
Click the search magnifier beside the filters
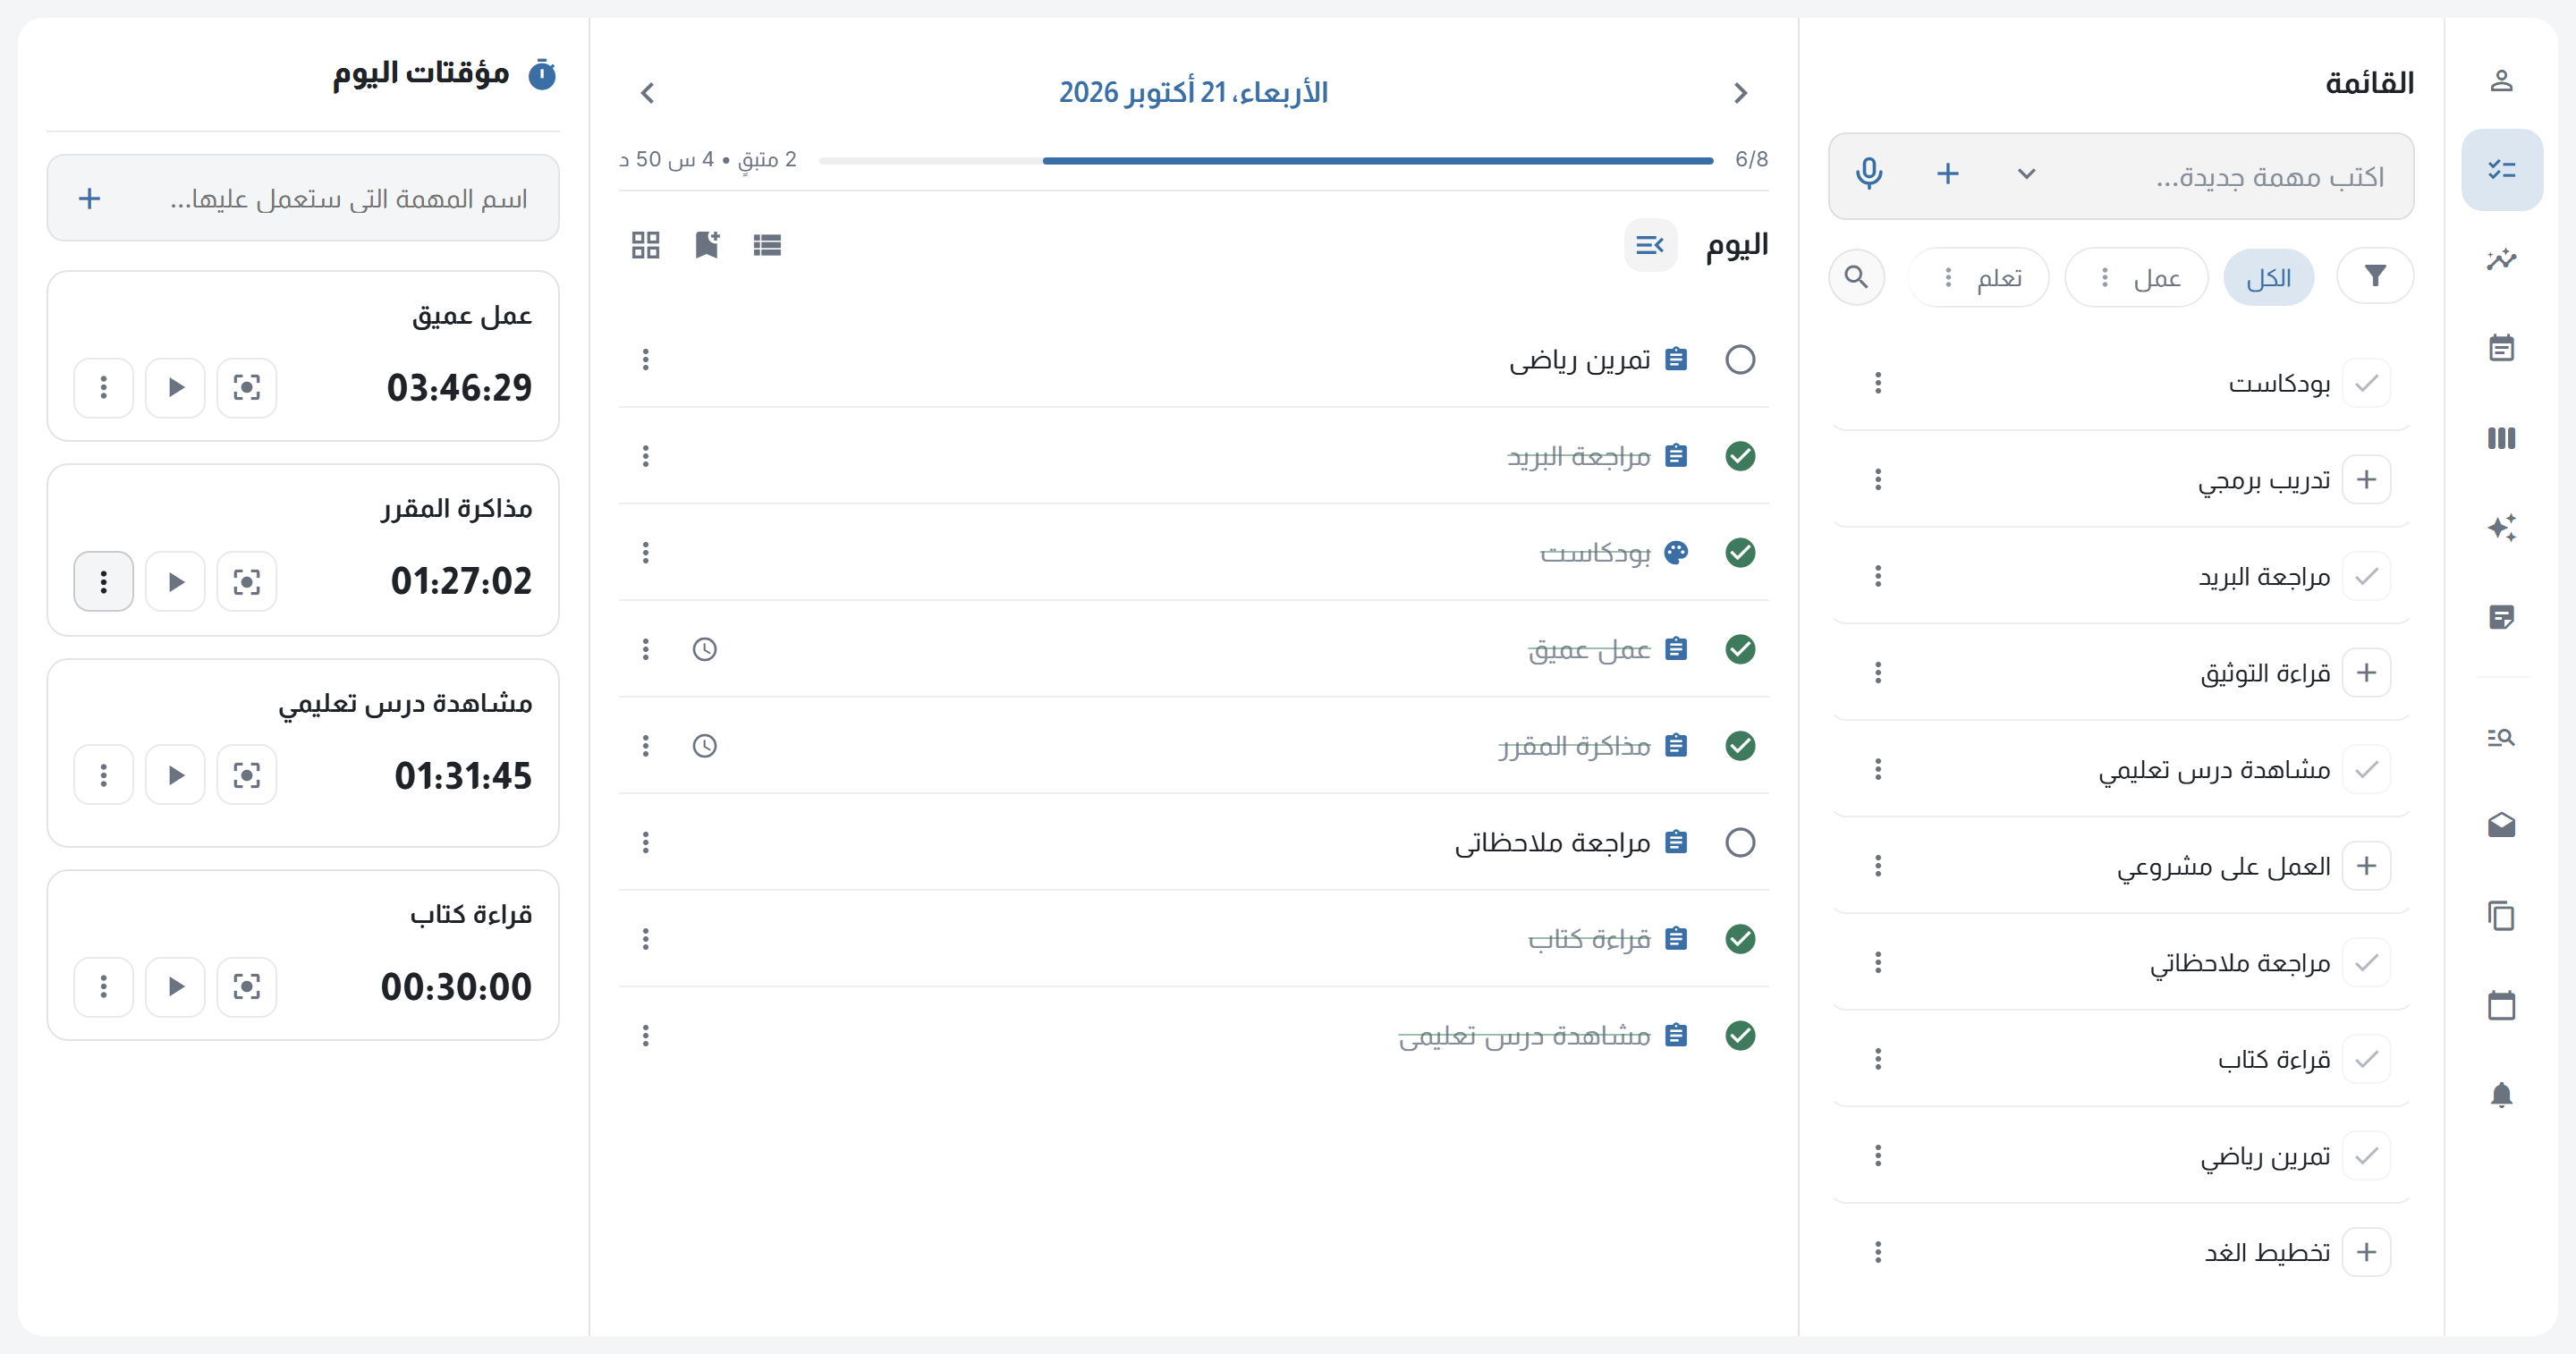pos(1857,277)
